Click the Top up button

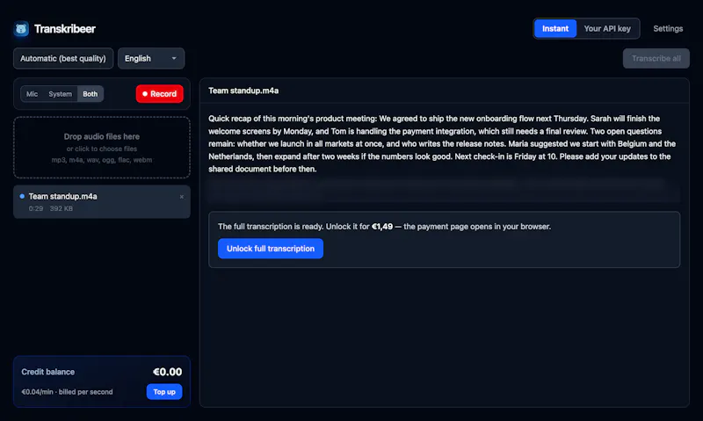pos(164,392)
